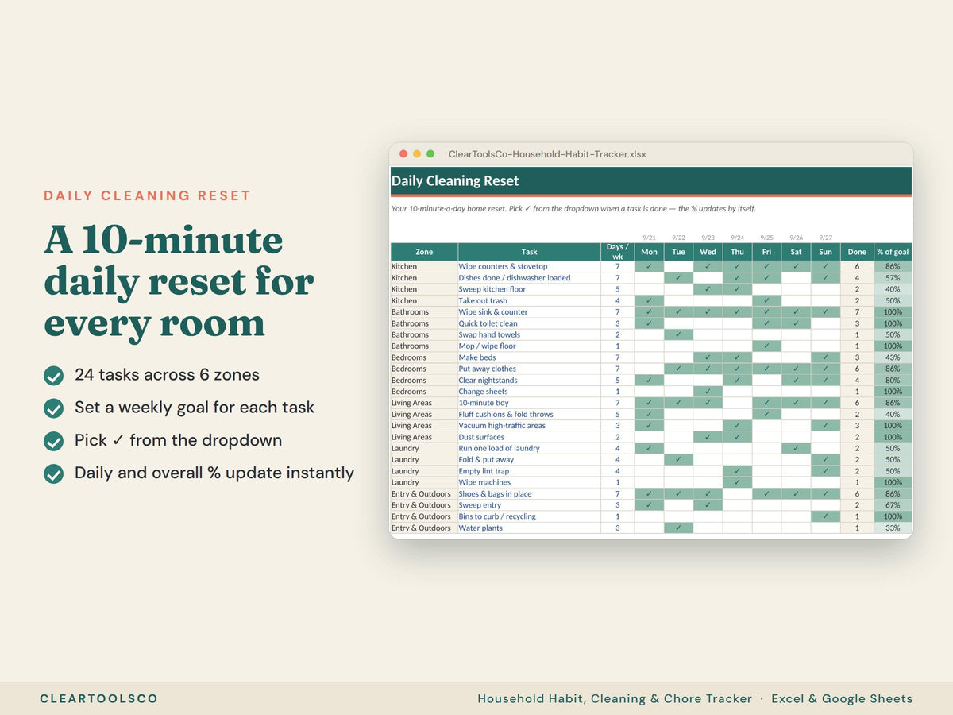Click the window title 'ClearToolsCo-Household-Habit-Tracker.xlsx'
Image resolution: width=953 pixels, height=715 pixels.
click(x=547, y=154)
